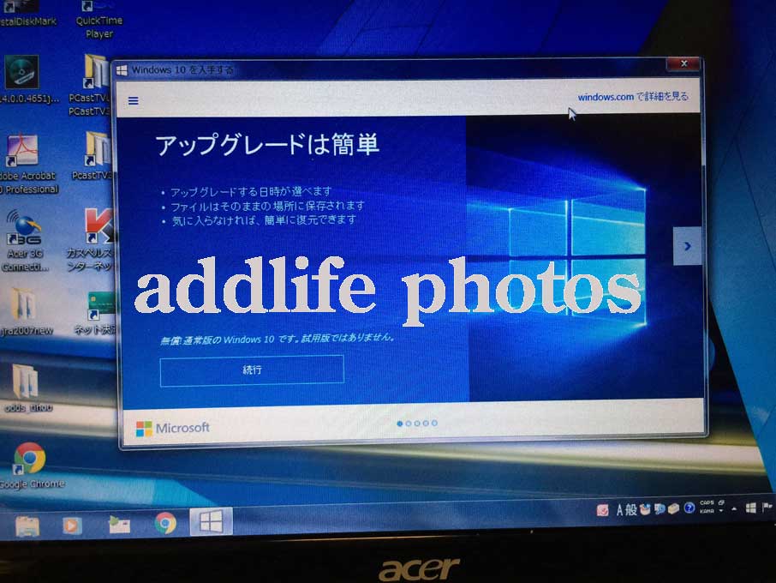776x583 pixels.
Task: Open the IME pad toolbox icon
Action: click(645, 508)
